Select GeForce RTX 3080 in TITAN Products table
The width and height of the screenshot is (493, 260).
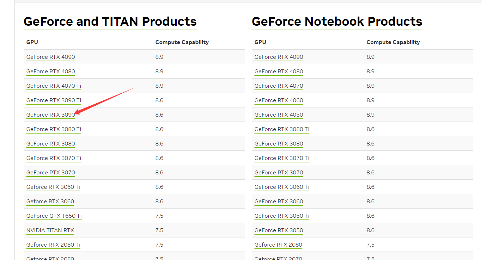(50, 144)
